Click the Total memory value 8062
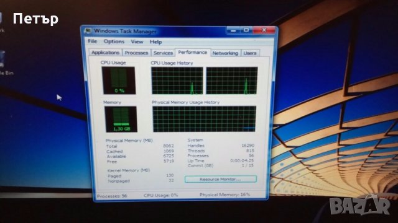Screen dimensions: 398x223 pos(169,146)
